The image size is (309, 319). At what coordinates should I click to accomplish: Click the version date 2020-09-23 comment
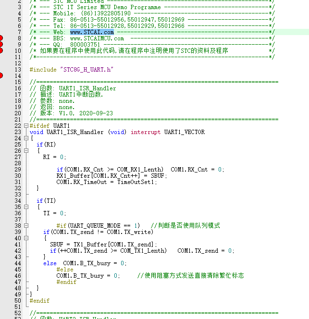coord(96,113)
